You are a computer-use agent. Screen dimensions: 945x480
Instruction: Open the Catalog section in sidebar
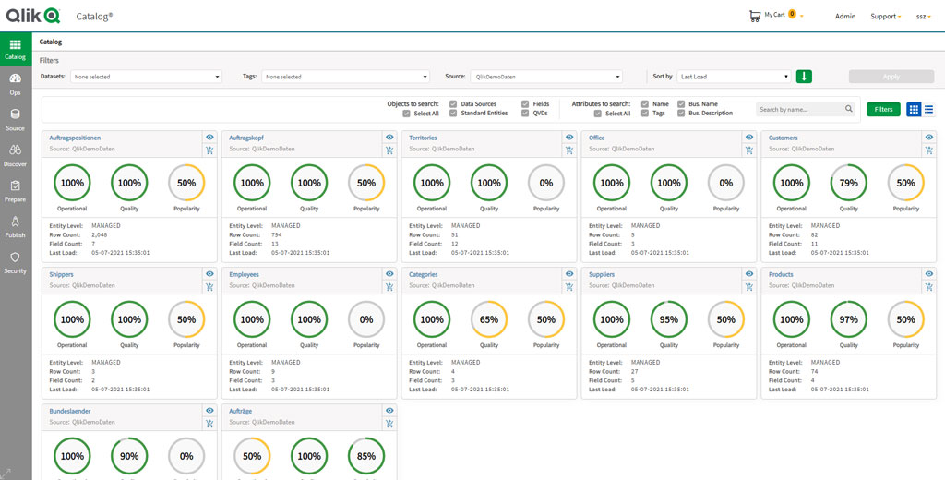16,49
